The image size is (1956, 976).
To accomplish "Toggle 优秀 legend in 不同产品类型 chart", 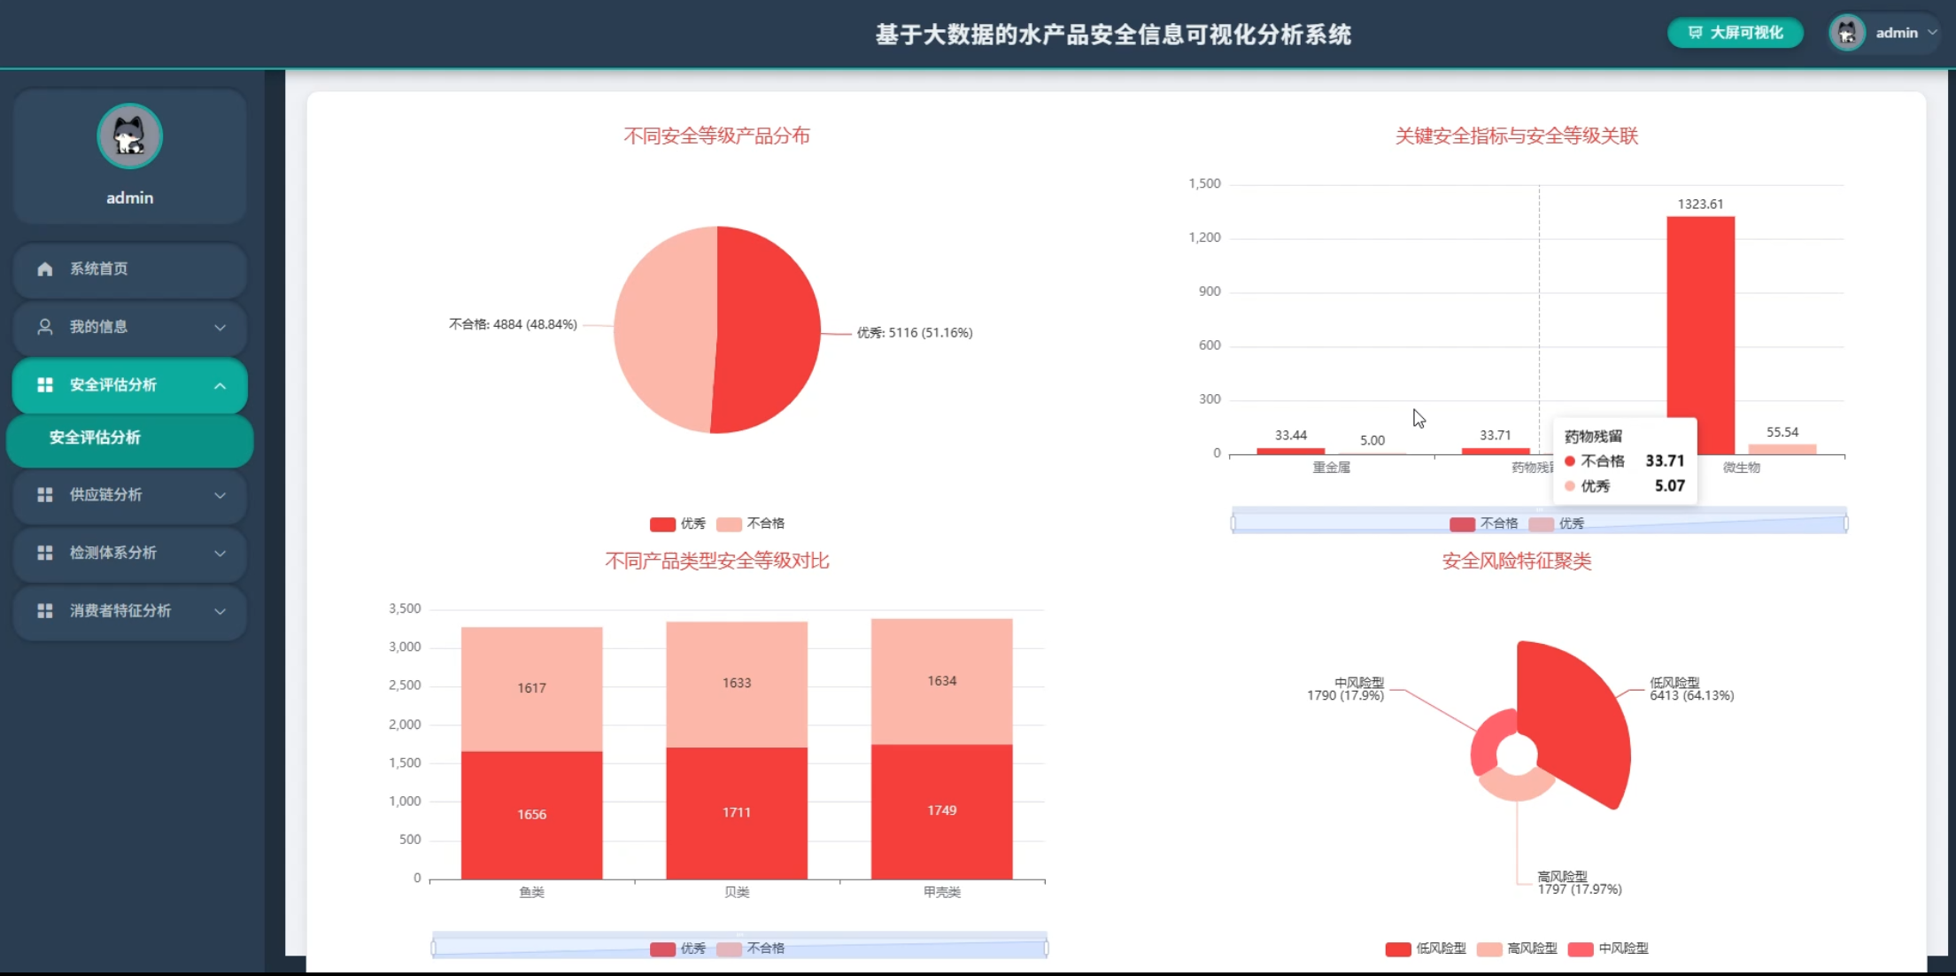I will 677,949.
